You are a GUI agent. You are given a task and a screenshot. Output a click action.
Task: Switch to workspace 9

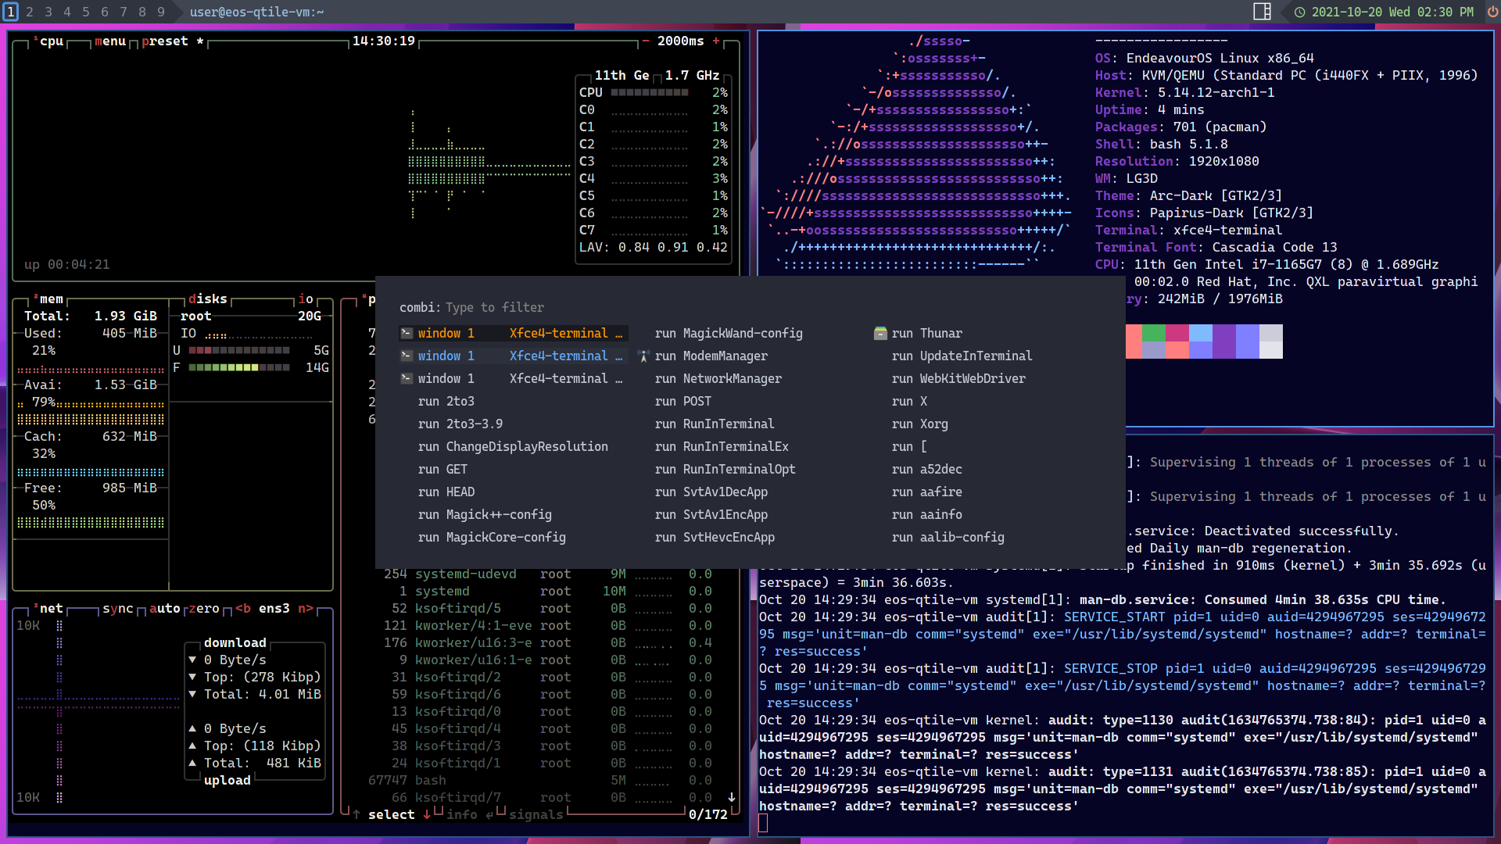pyautogui.click(x=161, y=12)
